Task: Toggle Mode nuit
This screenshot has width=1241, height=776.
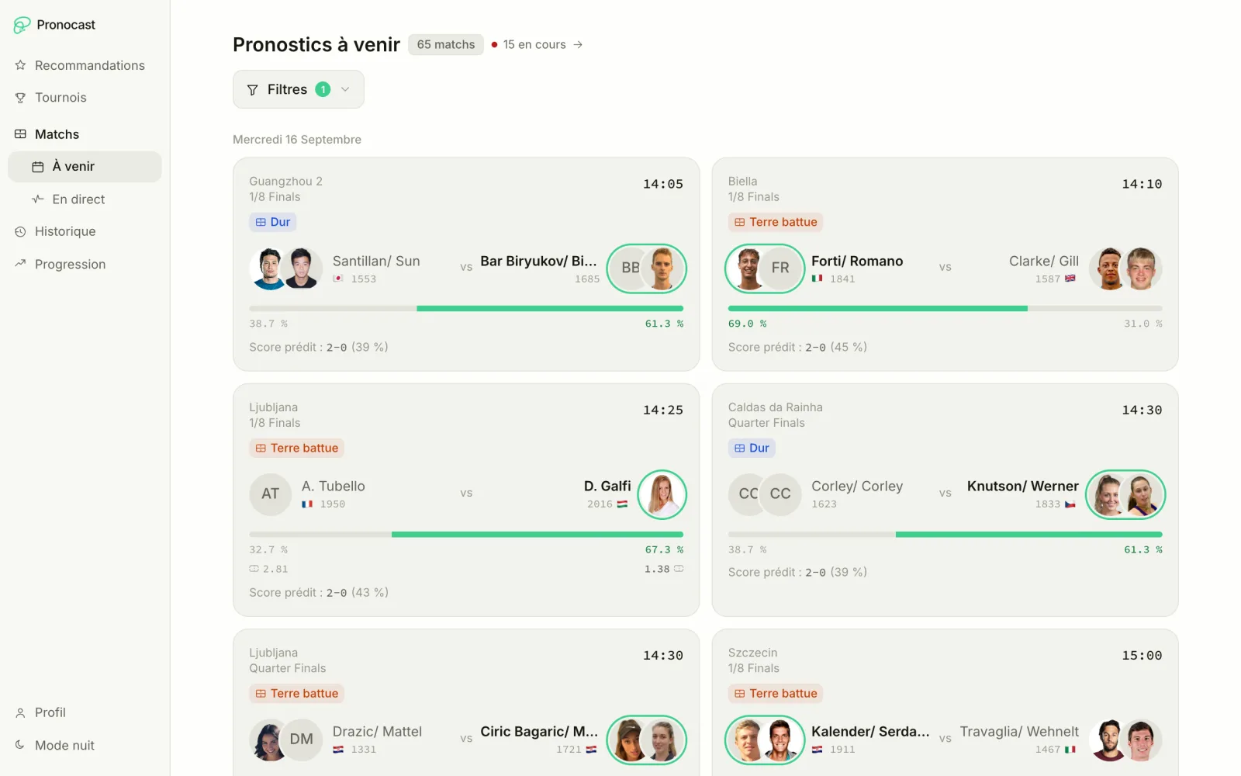Action: [85, 745]
